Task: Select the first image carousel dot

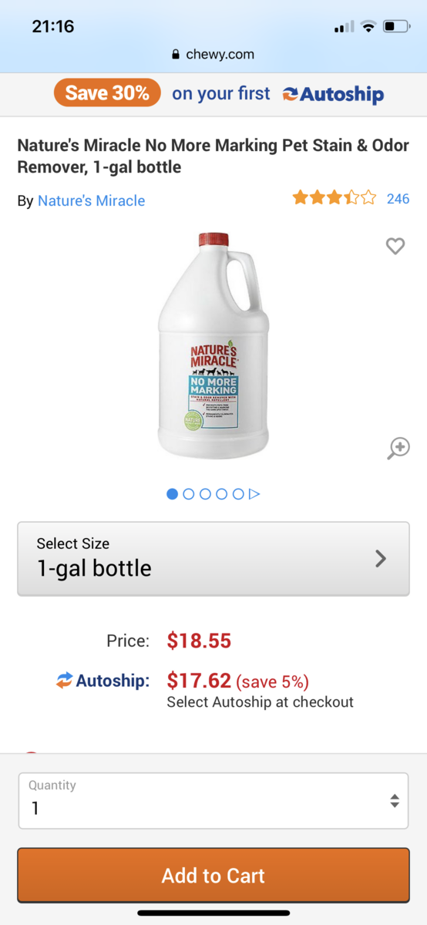Action: [x=173, y=493]
